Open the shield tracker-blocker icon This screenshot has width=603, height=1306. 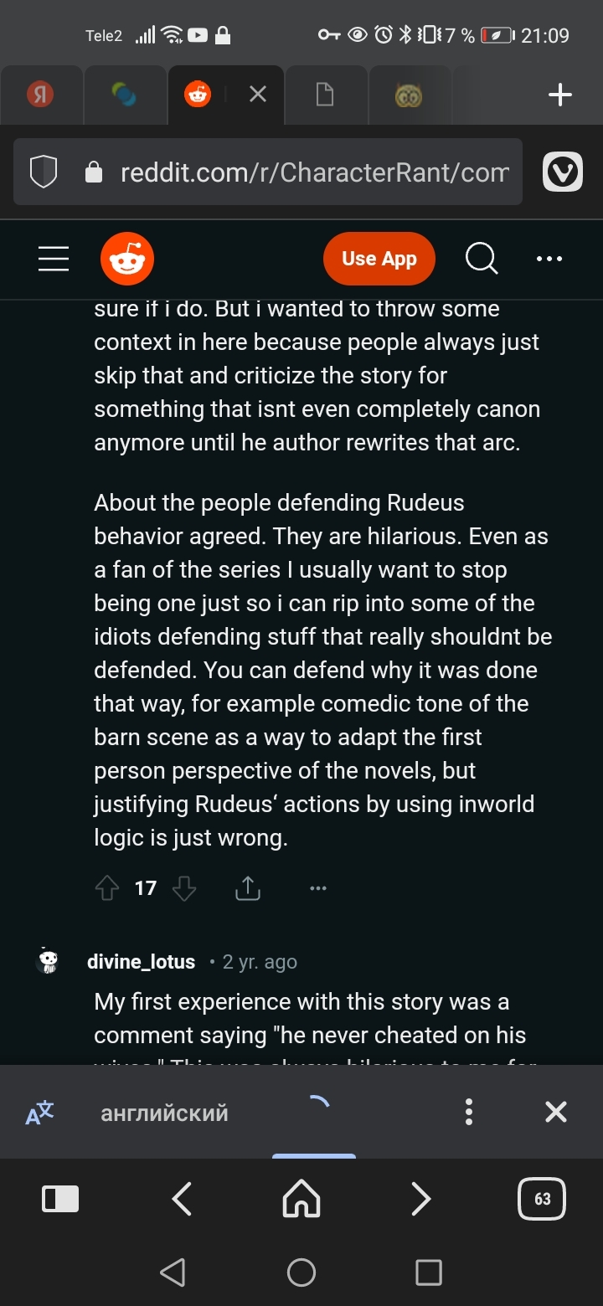44,172
